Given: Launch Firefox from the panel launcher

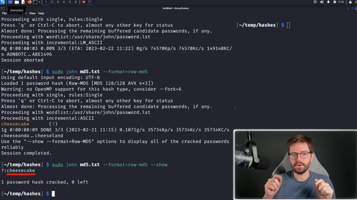Looking at the screenshot, I should 29,2.
